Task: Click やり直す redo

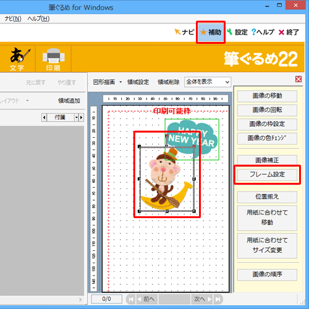Action: pos(67,83)
